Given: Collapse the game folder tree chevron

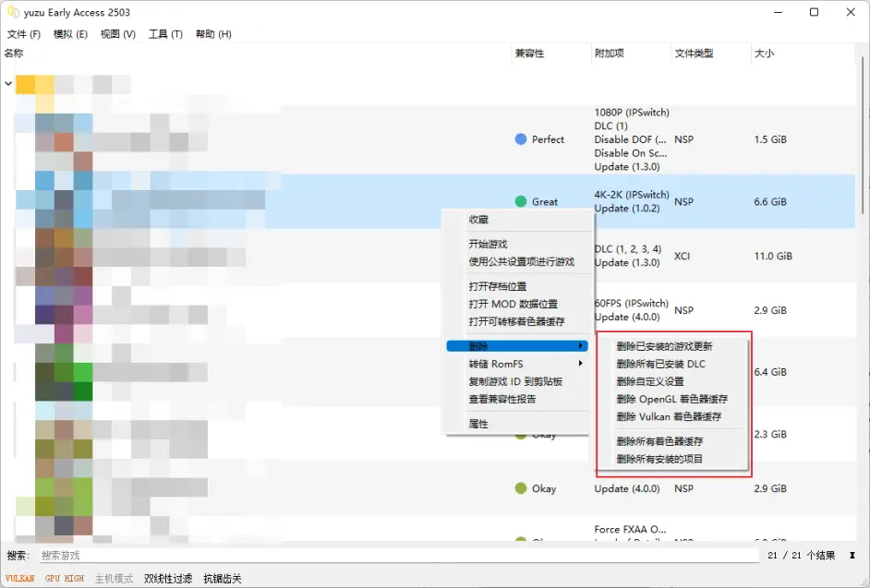Looking at the screenshot, I should [8, 84].
